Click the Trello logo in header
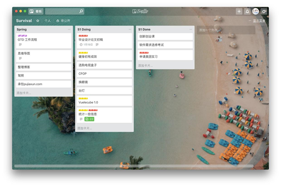The width and height of the screenshot is (281, 187). pyautogui.click(x=140, y=11)
